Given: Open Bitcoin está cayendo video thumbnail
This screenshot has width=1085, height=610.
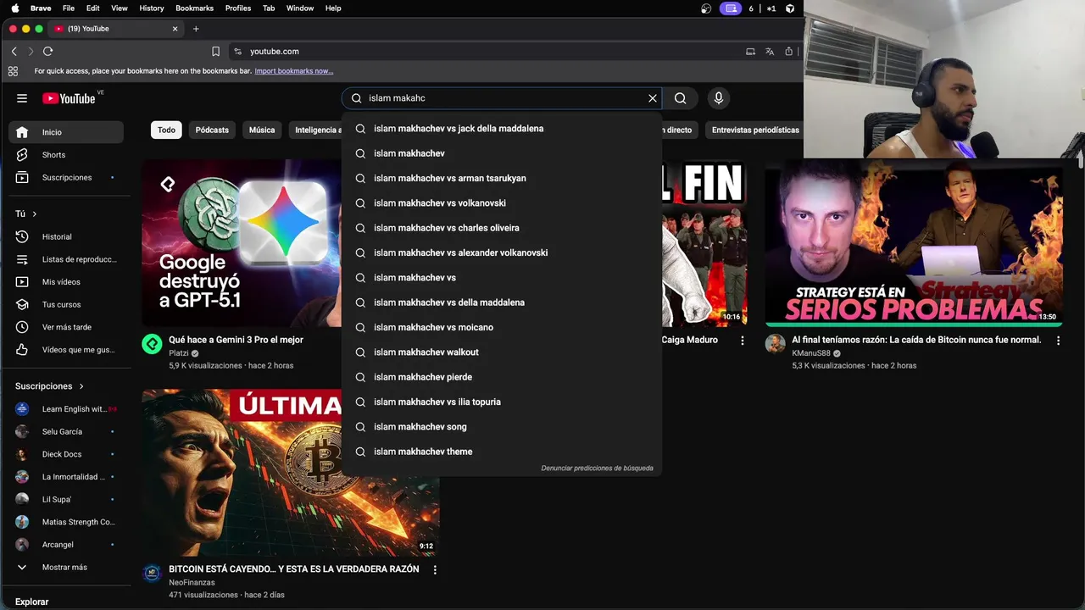Looking at the screenshot, I should (x=291, y=473).
